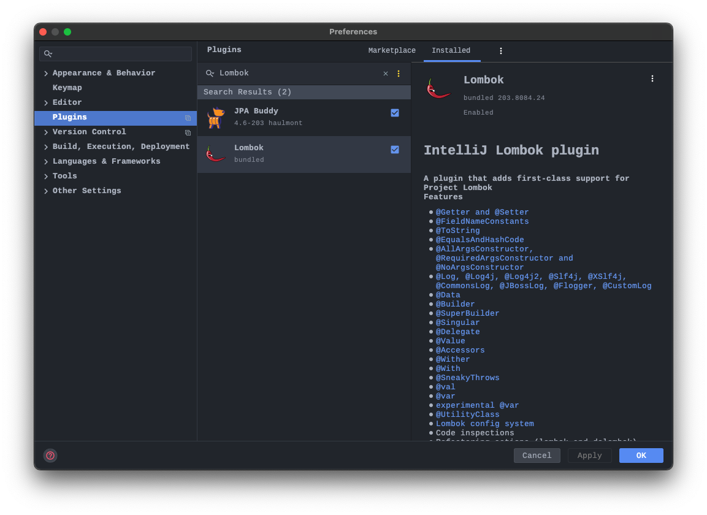Click large Lombok chili icon in details
Viewport: 707px width, 515px height.
[x=438, y=88]
